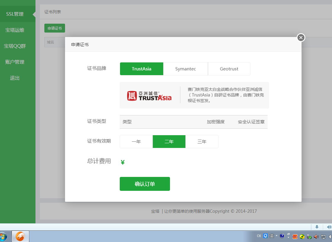
Task: Click the 确认订单 button
Action: [x=145, y=184]
